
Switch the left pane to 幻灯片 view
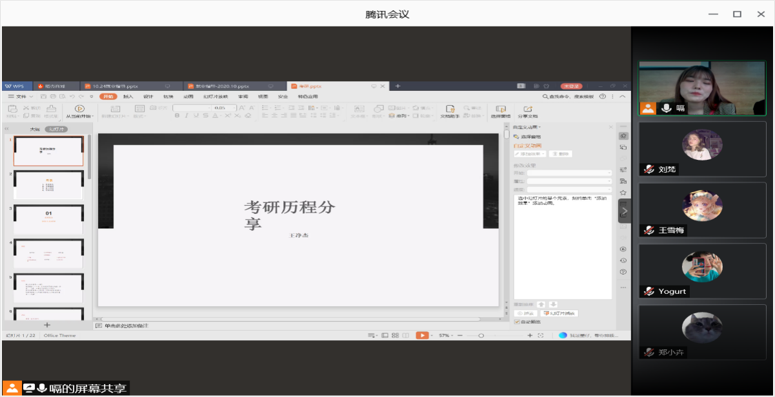tap(57, 130)
